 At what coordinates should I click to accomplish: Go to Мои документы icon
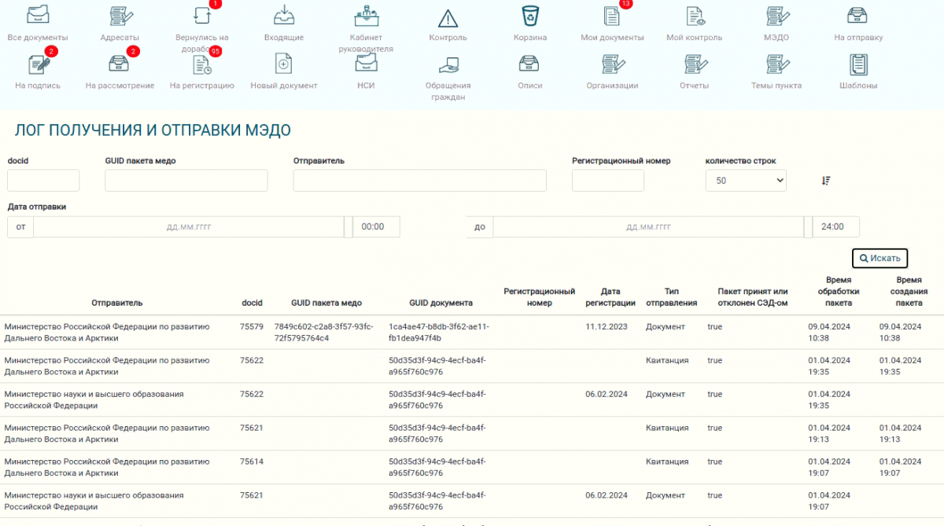pos(611,16)
